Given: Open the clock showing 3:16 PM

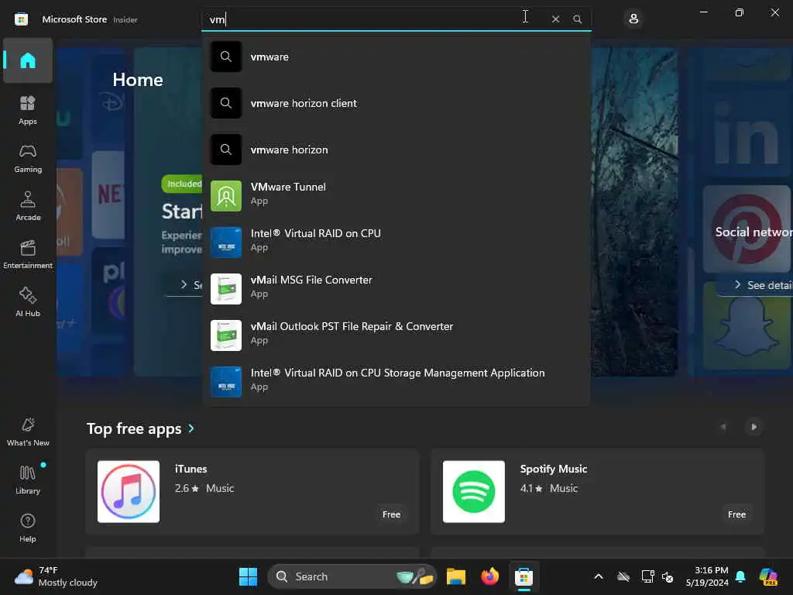Looking at the screenshot, I should [x=707, y=576].
